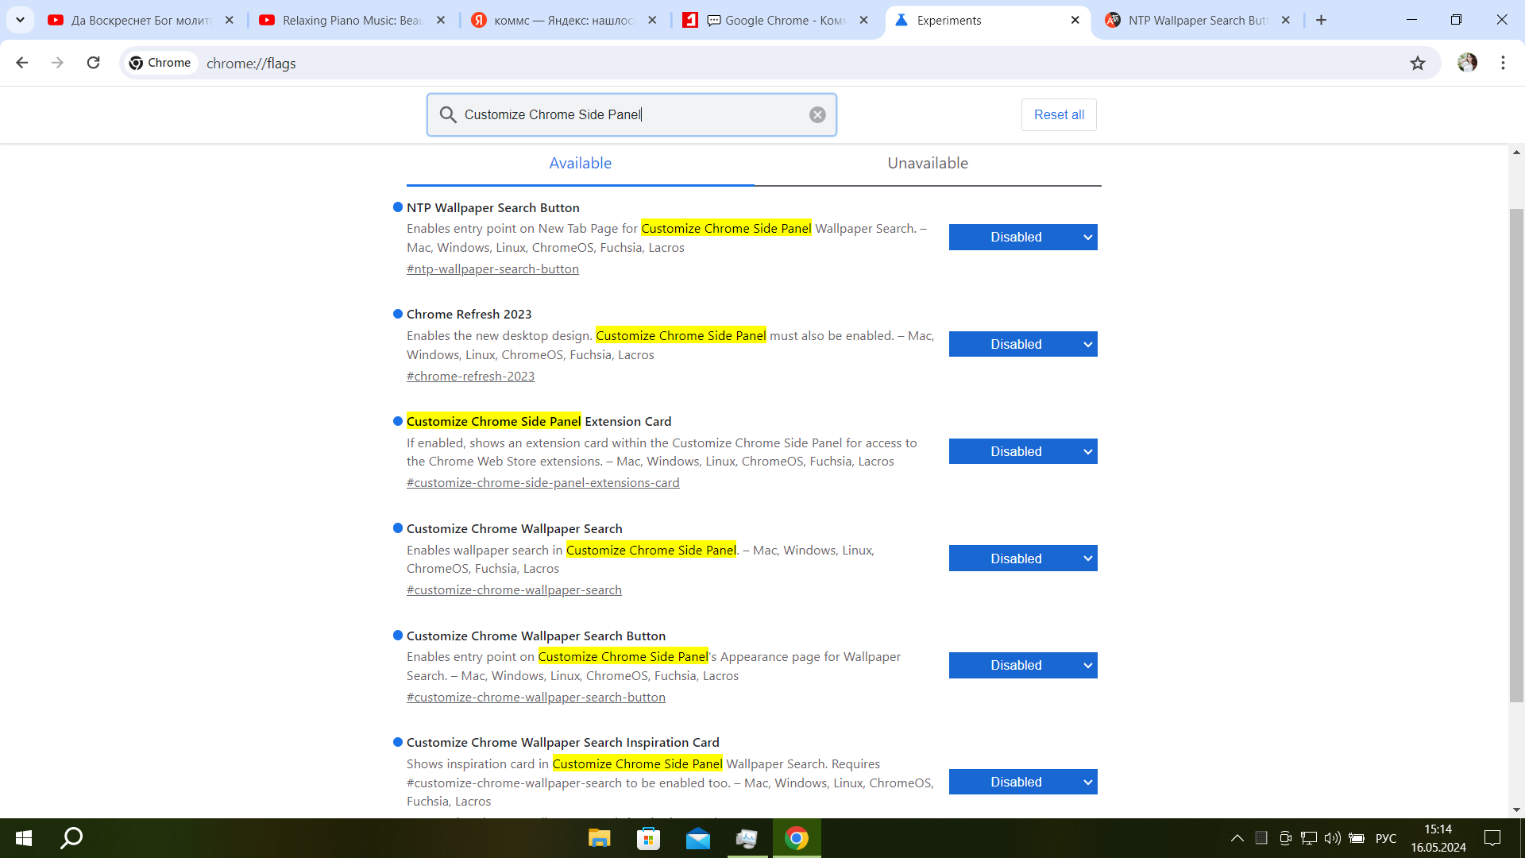Click the battery tray icon
This screenshot has width=1525, height=858.
(1357, 838)
